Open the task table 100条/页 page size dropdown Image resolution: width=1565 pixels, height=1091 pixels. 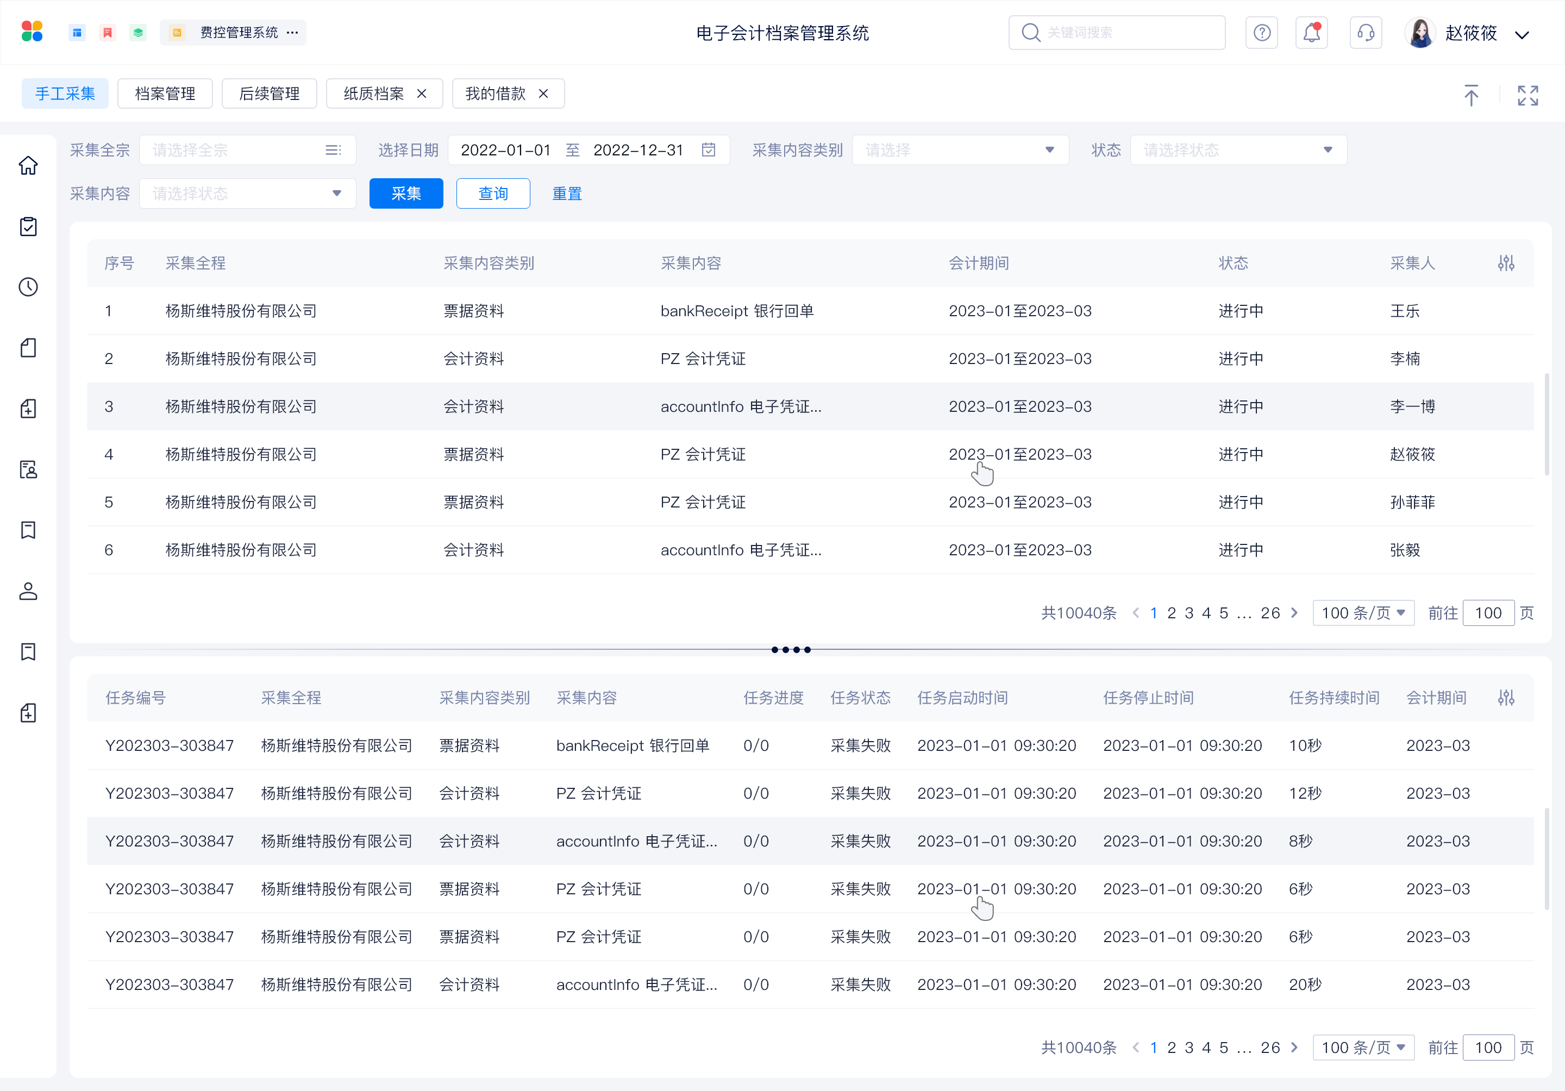coord(1363,1048)
